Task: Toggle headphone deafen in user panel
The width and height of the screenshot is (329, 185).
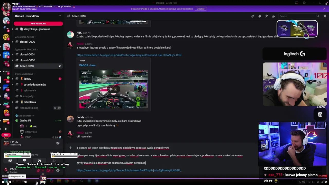Action: 48,170
